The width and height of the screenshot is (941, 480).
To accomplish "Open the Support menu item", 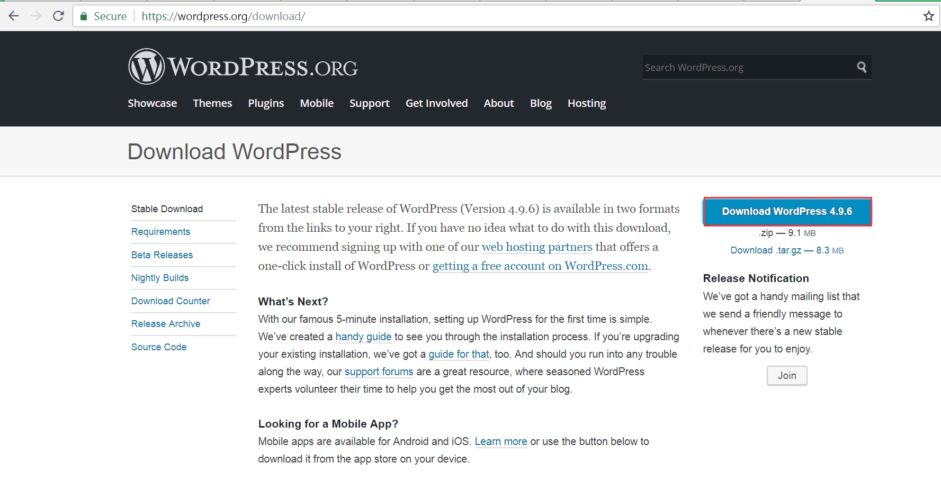I will click(369, 103).
